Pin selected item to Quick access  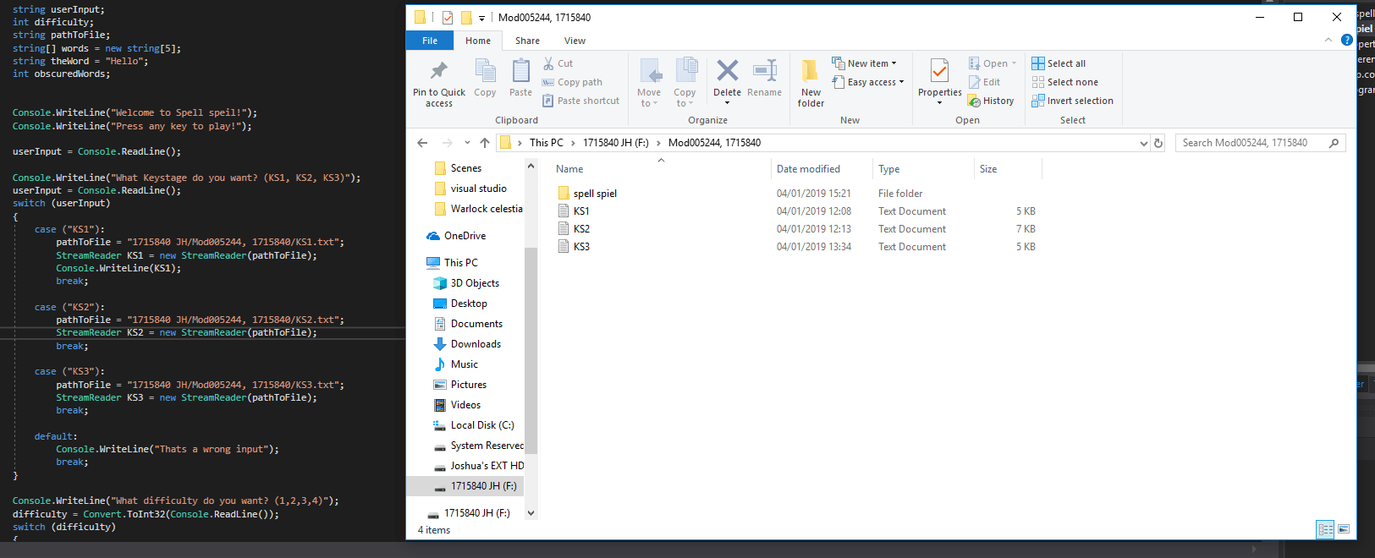point(439,83)
